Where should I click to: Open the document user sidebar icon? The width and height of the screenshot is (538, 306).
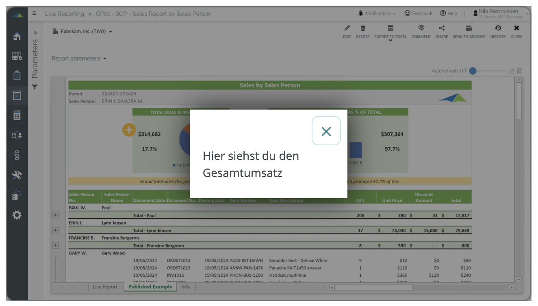pyautogui.click(x=17, y=135)
